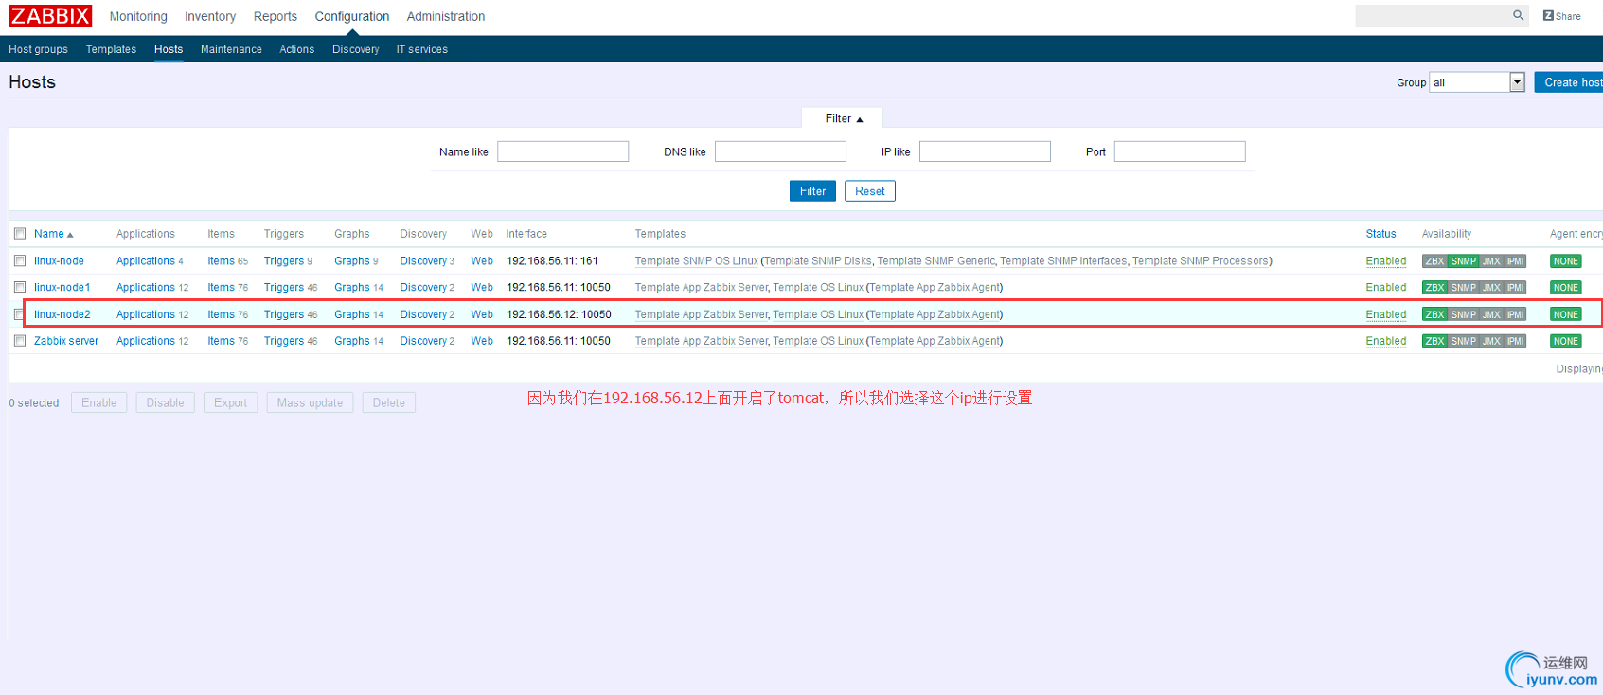Viewport: 1603px width, 695px height.
Task: Click SNMP availability badge for linux-node1
Action: point(1463,288)
